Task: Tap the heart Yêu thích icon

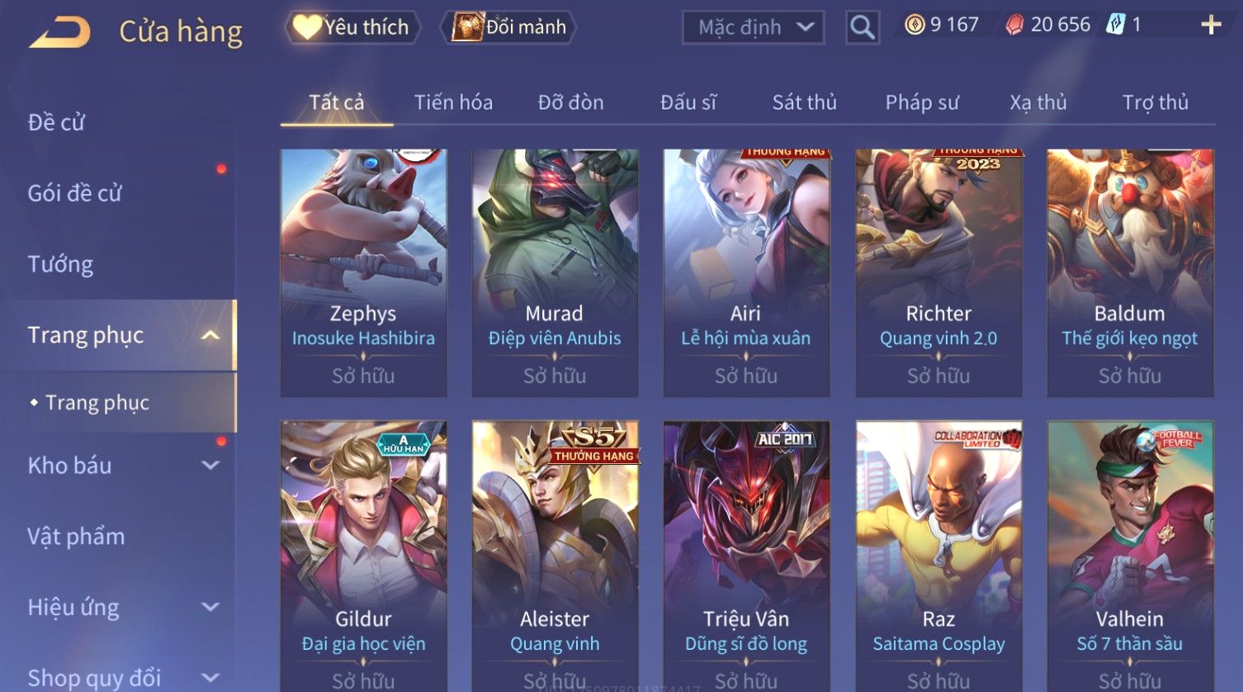Action: (x=307, y=27)
